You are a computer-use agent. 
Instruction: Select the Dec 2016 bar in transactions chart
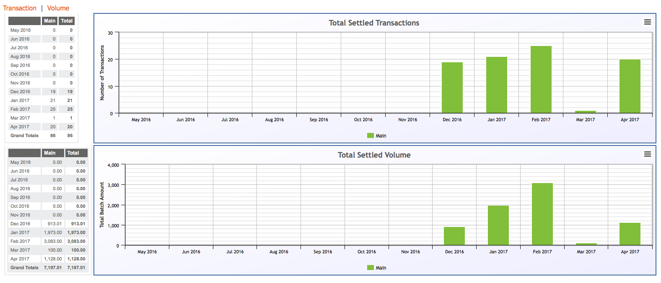pyautogui.click(x=452, y=88)
